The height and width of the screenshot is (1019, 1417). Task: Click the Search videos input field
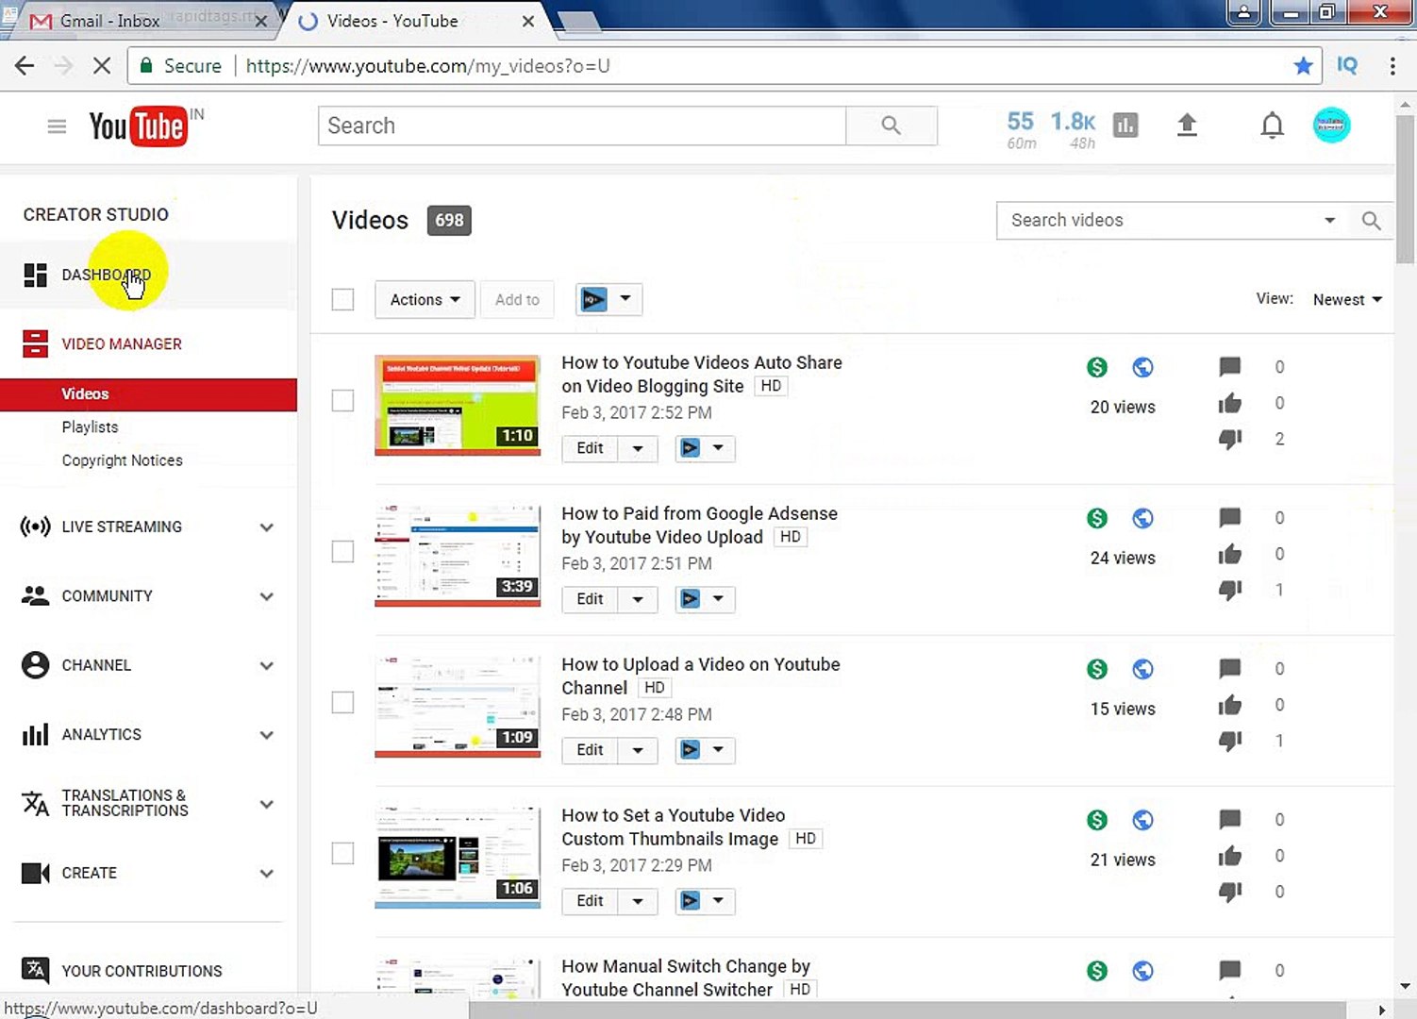[1160, 220]
